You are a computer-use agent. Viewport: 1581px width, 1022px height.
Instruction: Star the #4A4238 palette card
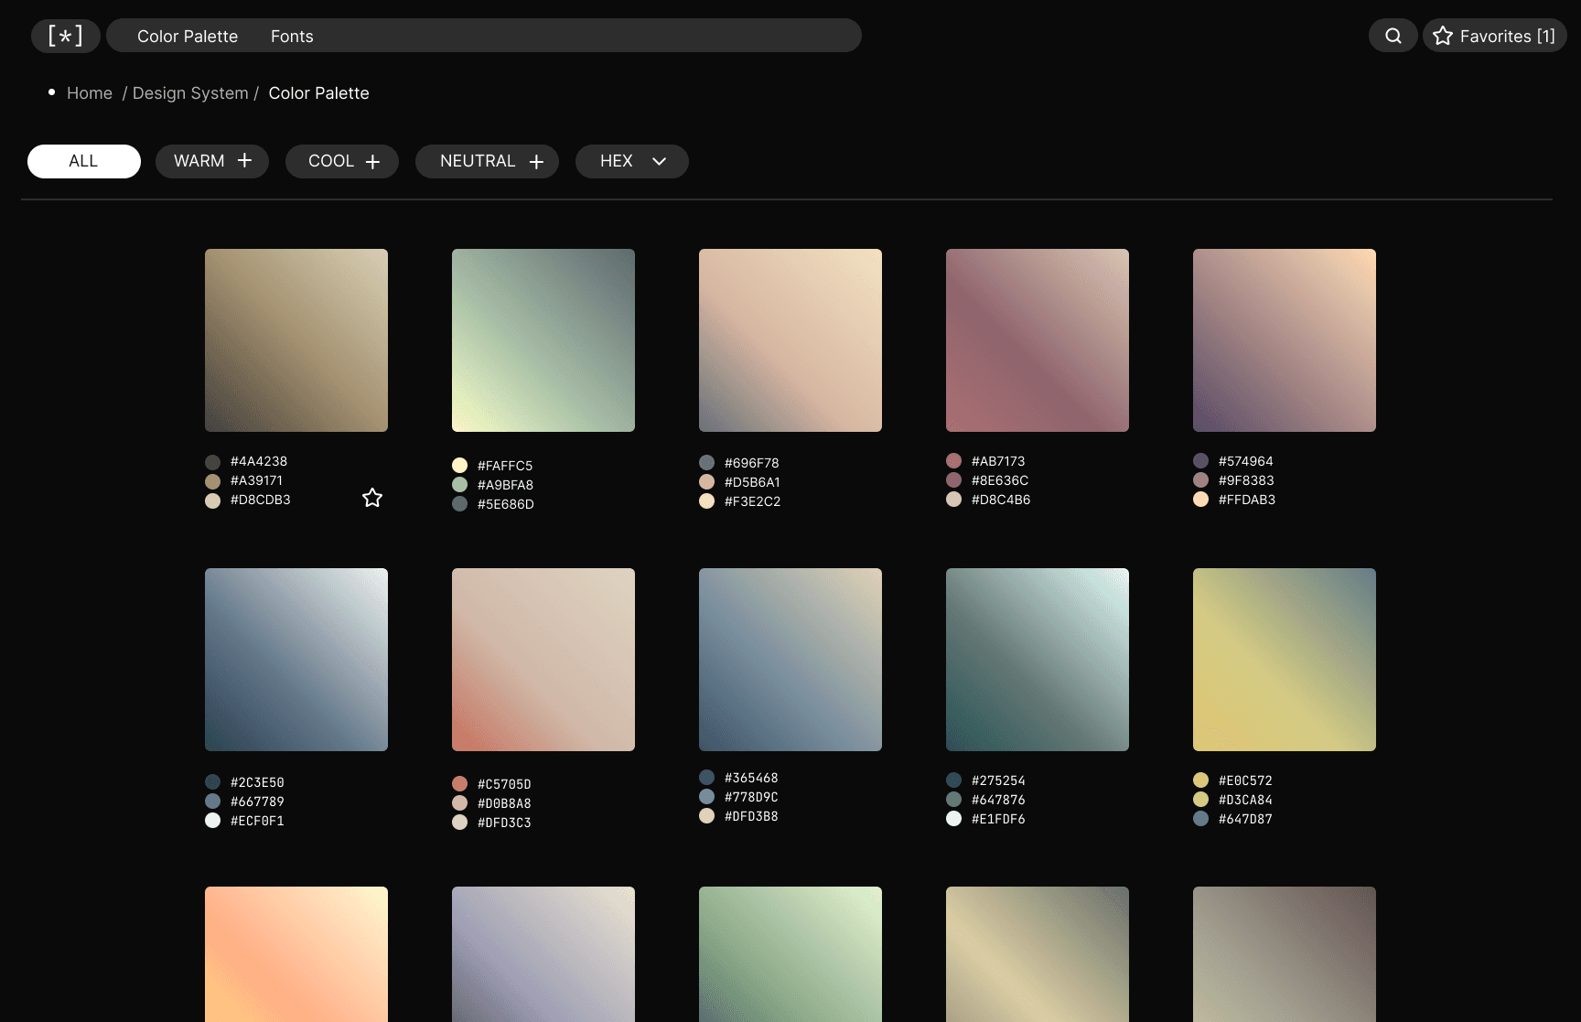pos(372,498)
